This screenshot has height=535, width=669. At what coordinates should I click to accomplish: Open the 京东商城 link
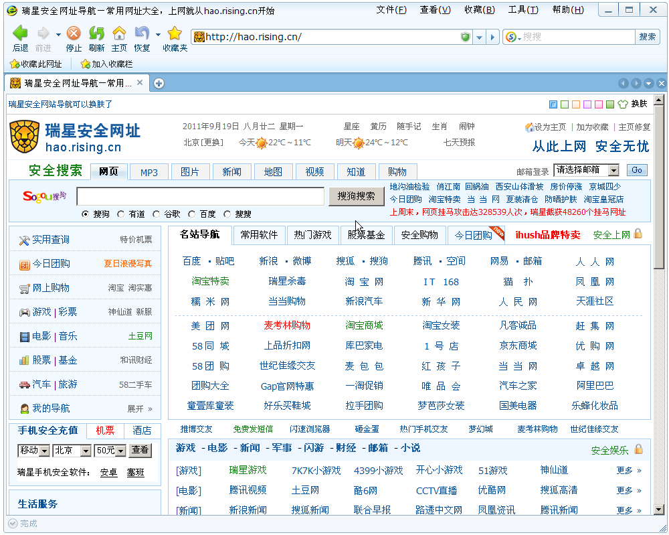[x=518, y=346]
